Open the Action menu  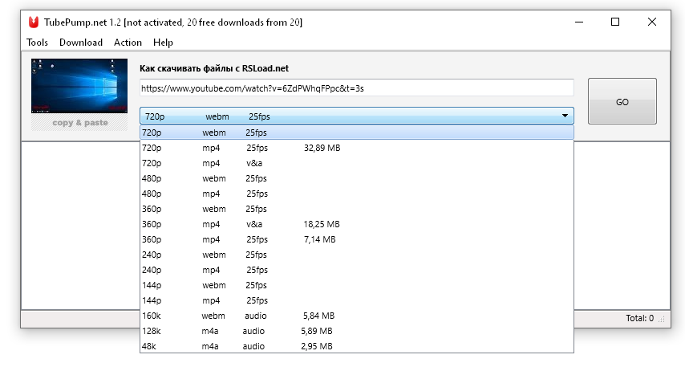[x=128, y=43]
